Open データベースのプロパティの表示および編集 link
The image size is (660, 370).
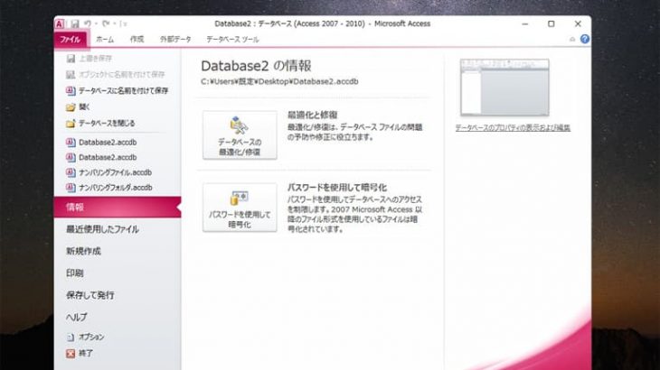(513, 127)
